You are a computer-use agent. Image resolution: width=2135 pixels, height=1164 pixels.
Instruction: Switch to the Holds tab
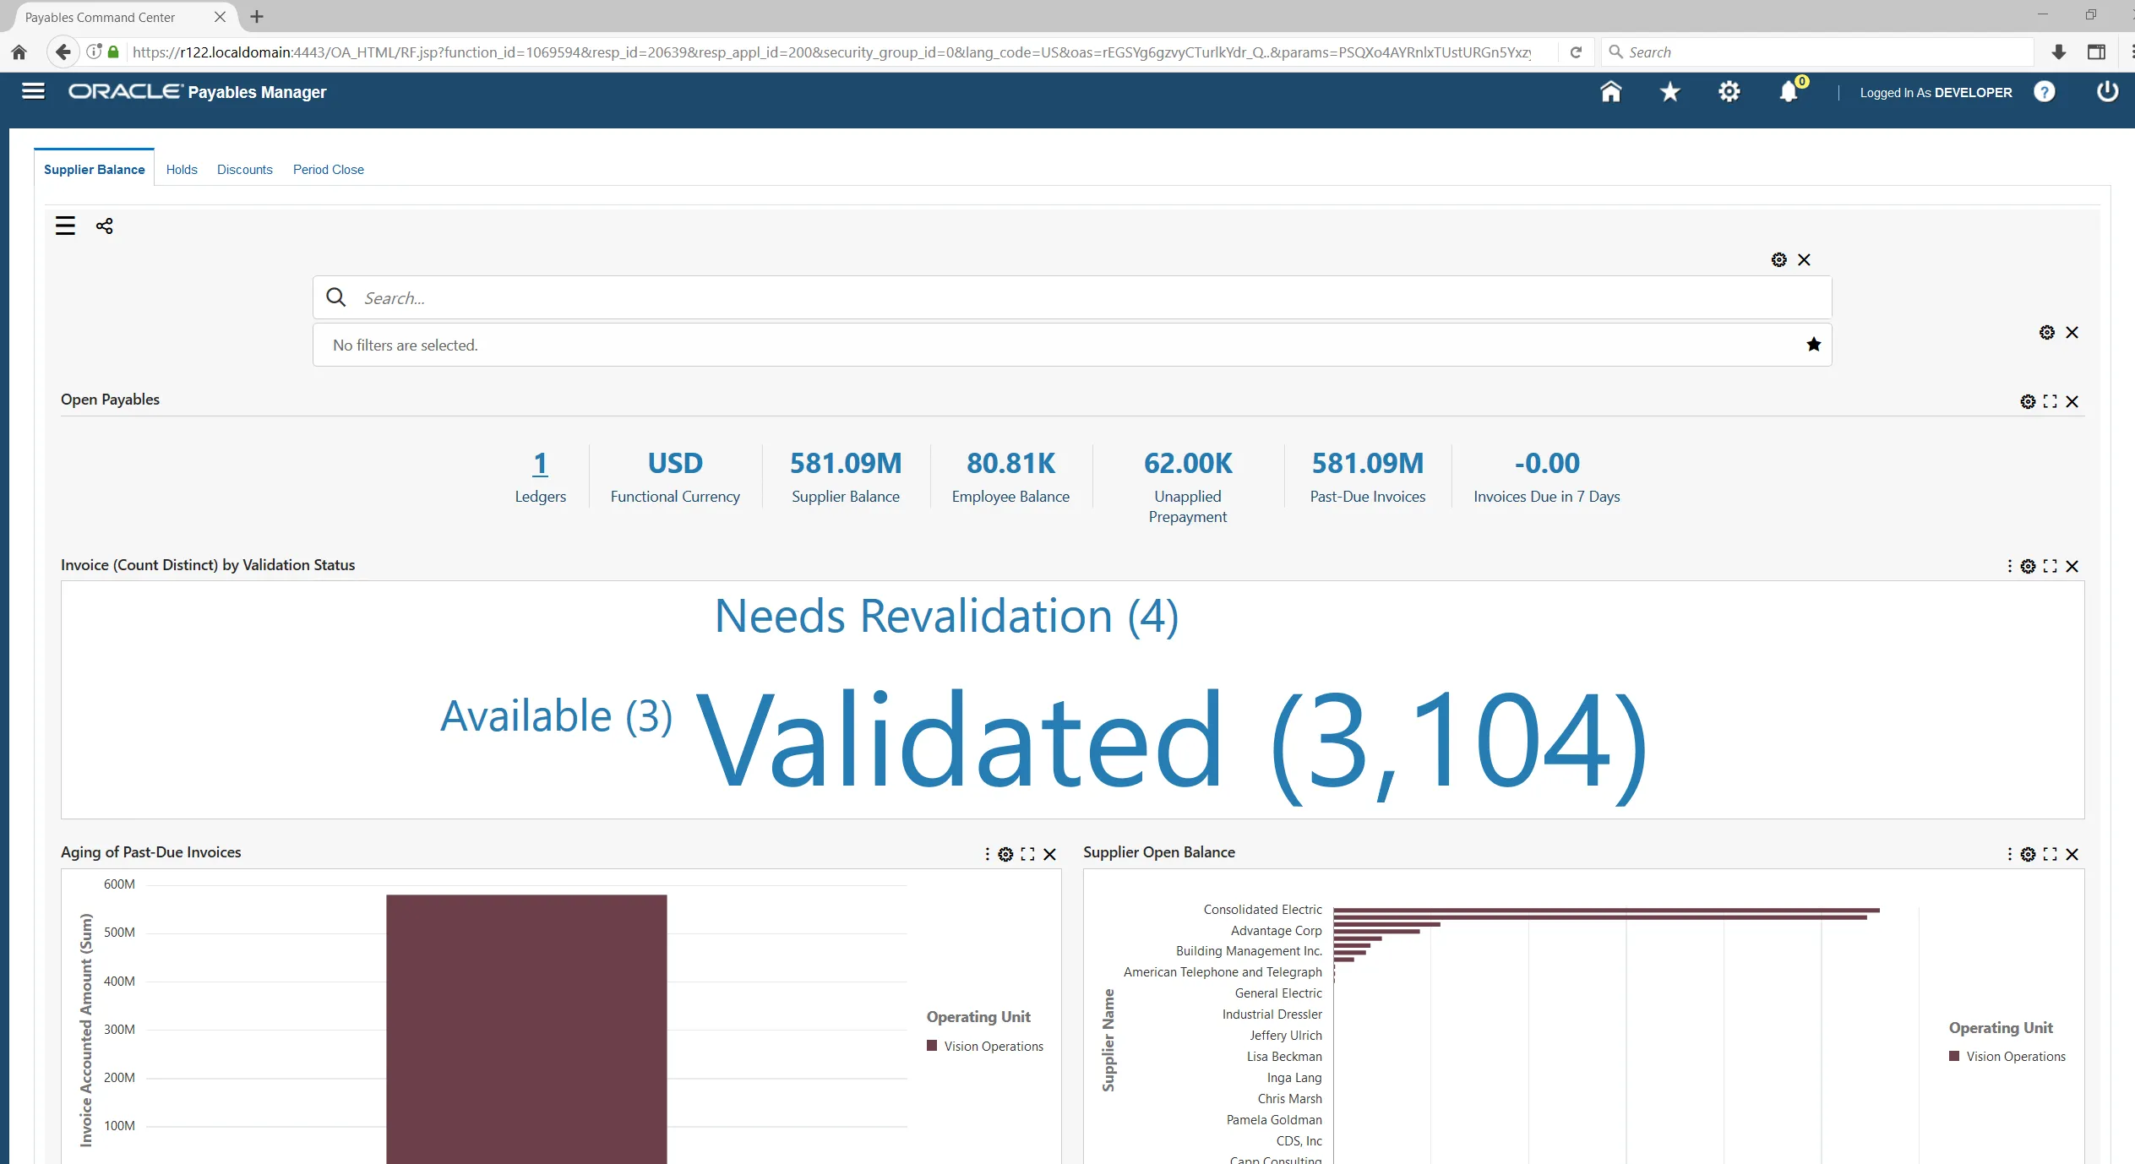(182, 169)
